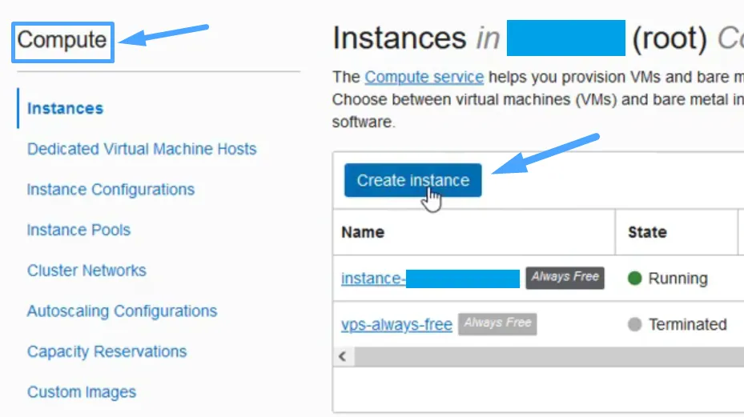Viewport: 744px width, 417px height.
Task: Click the Create instance button
Action: pos(412,180)
